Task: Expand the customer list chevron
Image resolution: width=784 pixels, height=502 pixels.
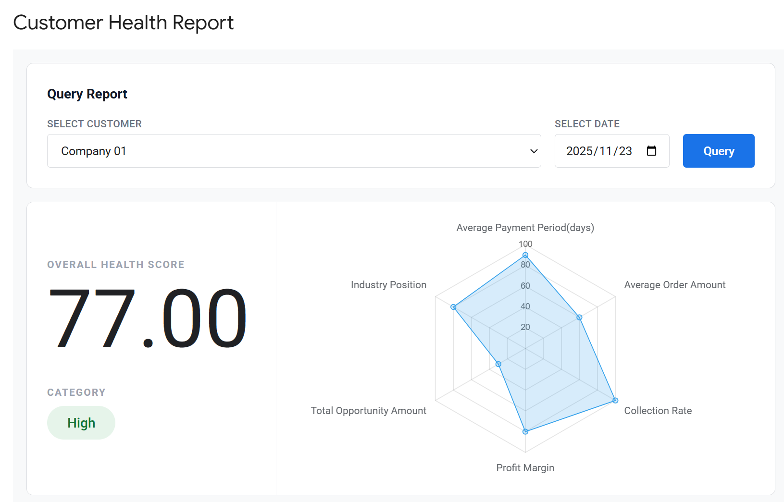Action: point(533,150)
